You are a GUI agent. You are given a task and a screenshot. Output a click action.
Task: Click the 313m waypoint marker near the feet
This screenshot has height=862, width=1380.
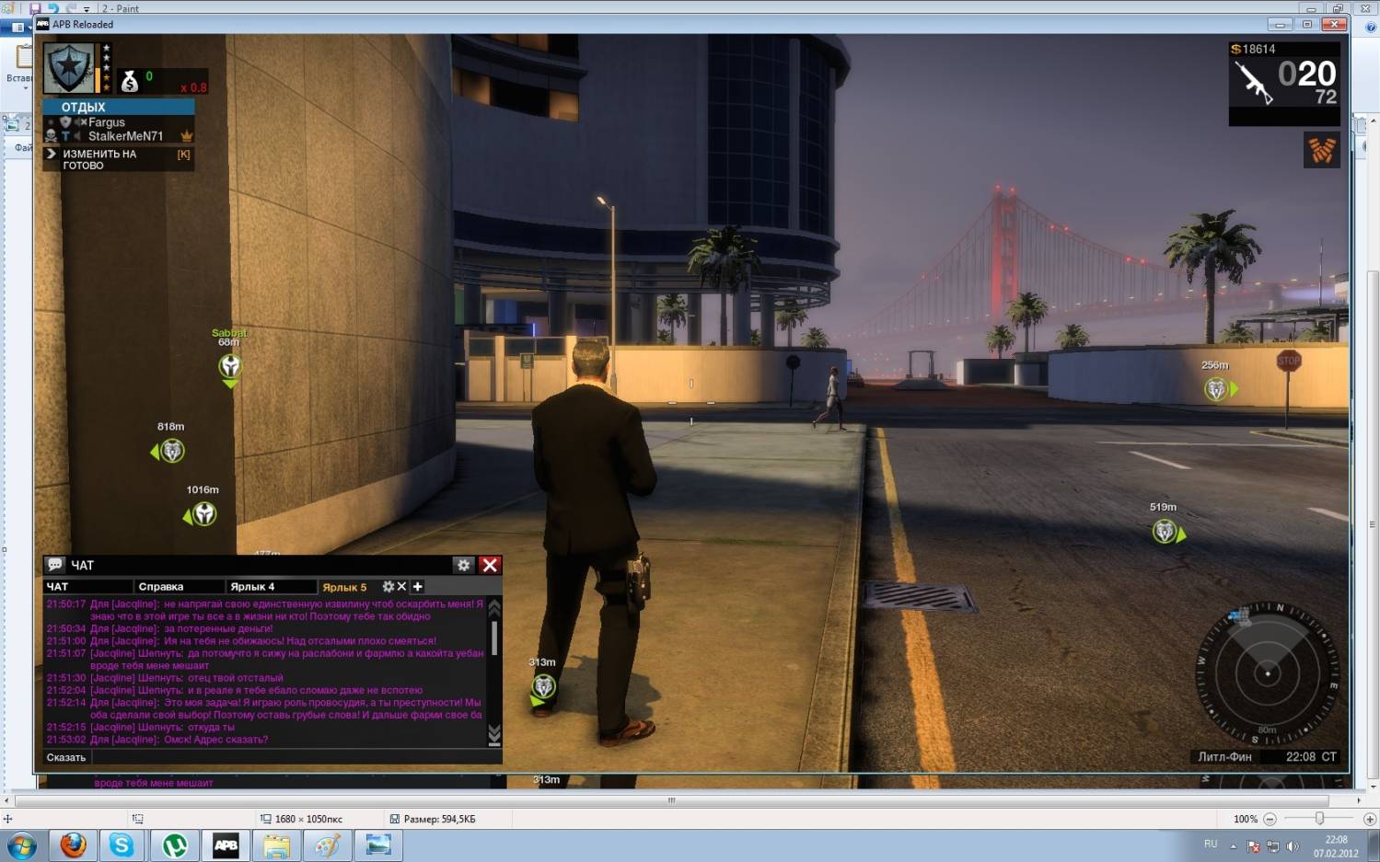(x=543, y=687)
